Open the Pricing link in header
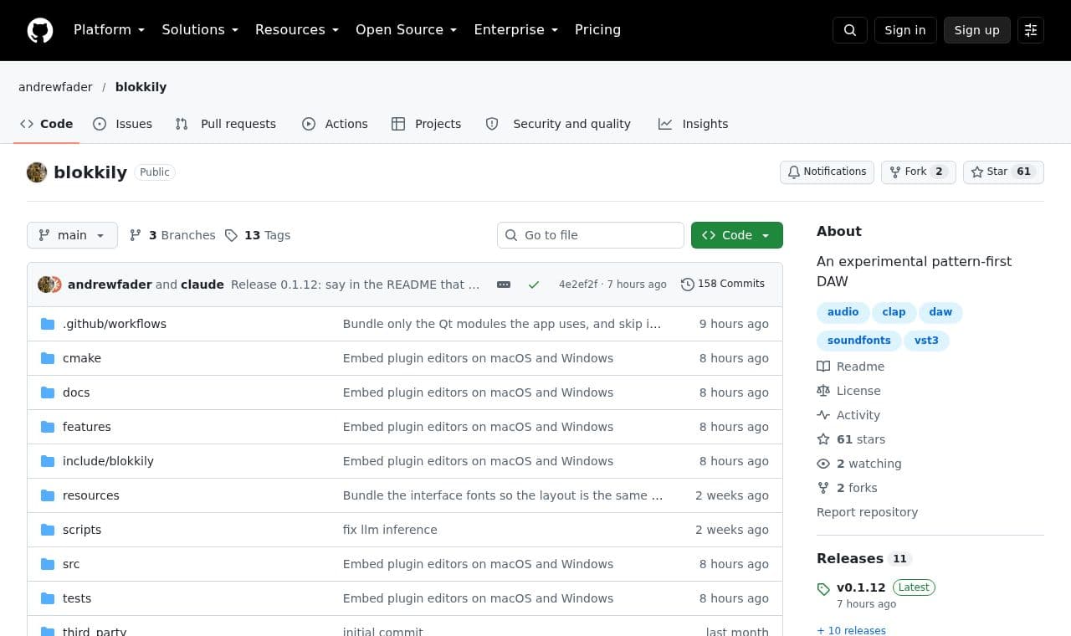The width and height of the screenshot is (1071, 636). (597, 30)
